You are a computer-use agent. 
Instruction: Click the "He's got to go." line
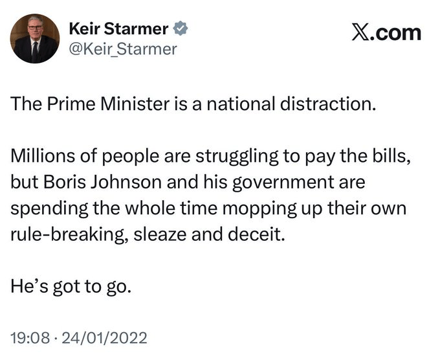click(x=72, y=286)
